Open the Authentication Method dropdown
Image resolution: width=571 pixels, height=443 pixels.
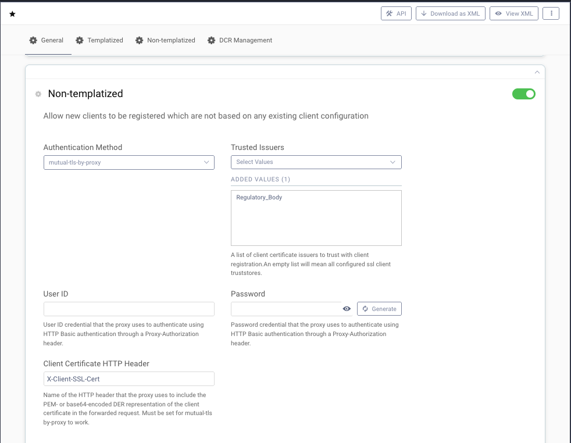click(x=129, y=162)
